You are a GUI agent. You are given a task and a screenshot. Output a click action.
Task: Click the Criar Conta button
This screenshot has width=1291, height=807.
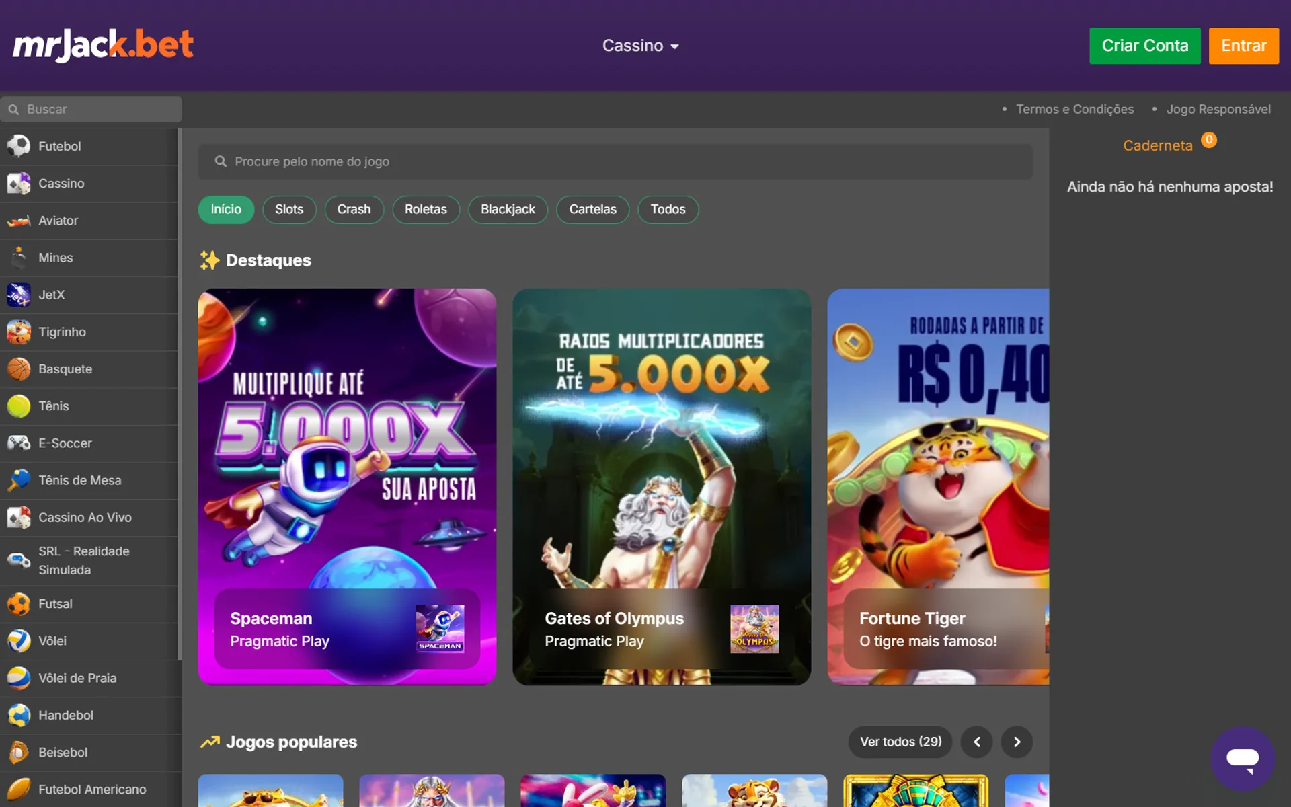pos(1144,46)
